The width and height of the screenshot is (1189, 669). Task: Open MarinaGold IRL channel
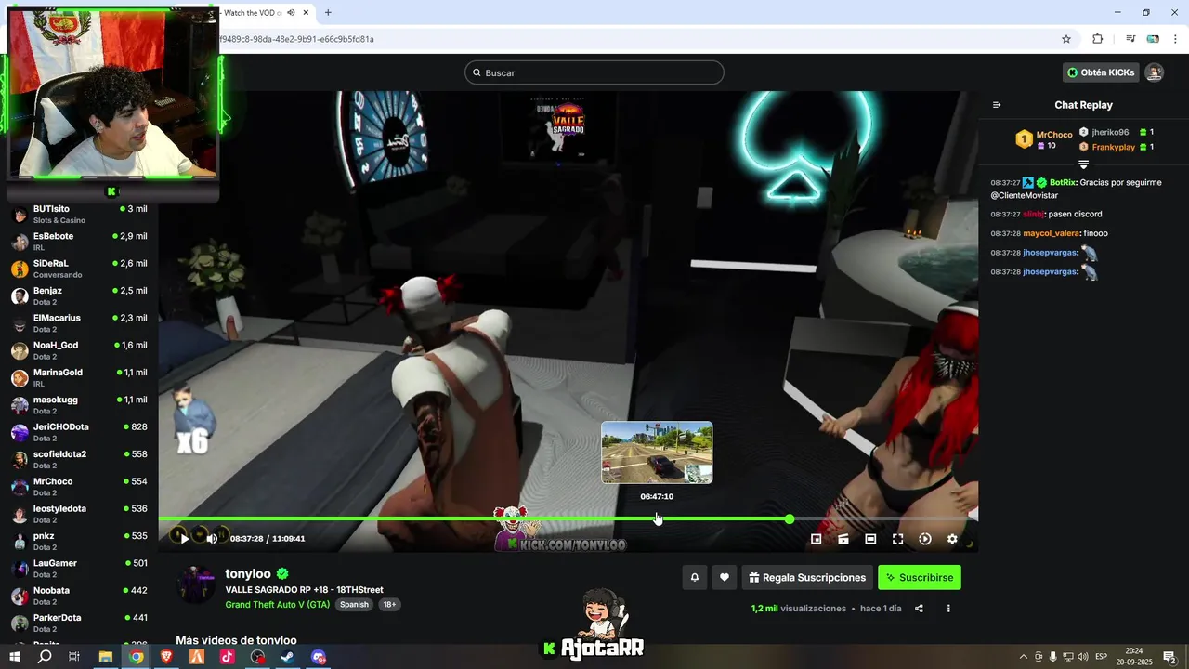click(x=79, y=378)
